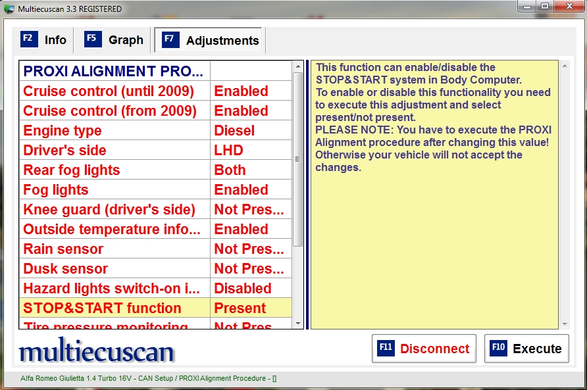This screenshot has height=390, width=587.
Task: Click Not Pres... value for Rain sensor
Action: point(251,249)
